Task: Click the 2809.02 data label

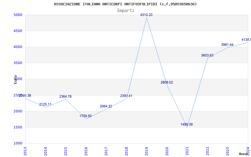Action: click(167, 83)
